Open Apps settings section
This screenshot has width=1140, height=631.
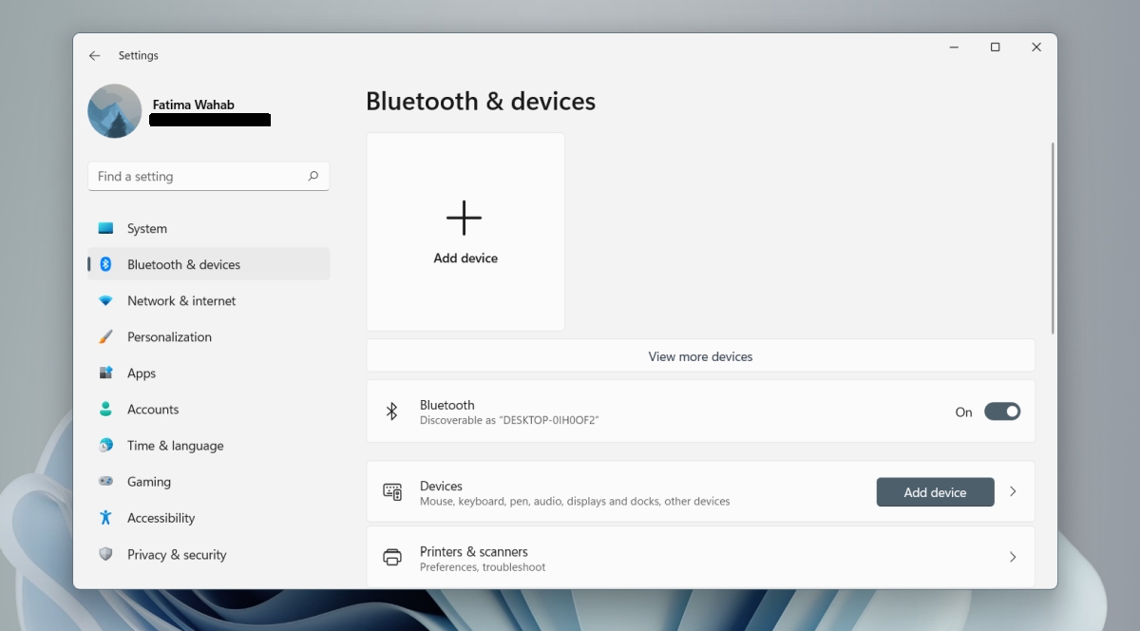[209, 373]
